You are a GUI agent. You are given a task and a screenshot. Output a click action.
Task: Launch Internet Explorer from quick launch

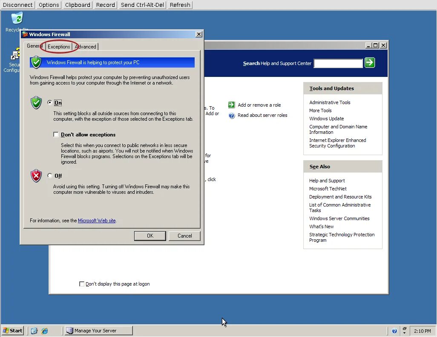(45, 331)
